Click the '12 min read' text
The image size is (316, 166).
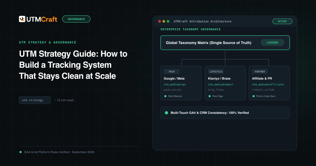click(65, 100)
